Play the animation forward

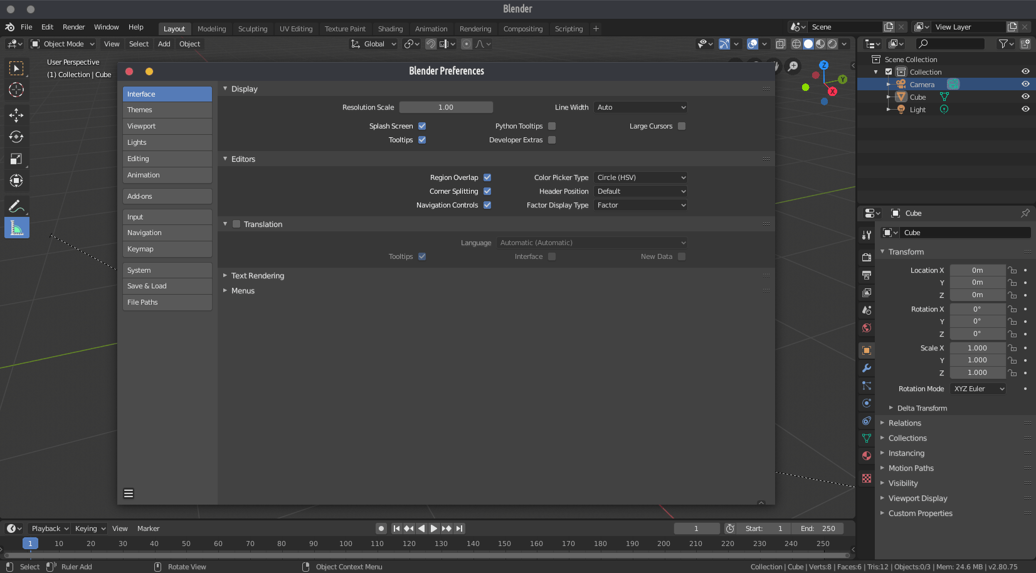click(434, 528)
